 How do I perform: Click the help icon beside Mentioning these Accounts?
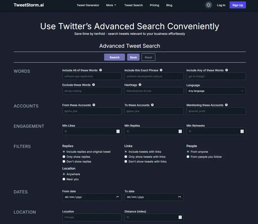point(226,105)
